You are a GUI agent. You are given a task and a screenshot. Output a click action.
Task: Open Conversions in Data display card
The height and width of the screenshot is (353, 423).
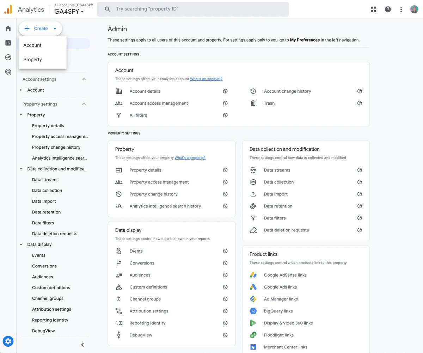tap(142, 263)
